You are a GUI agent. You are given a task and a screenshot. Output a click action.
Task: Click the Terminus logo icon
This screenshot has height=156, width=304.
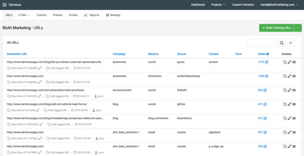click(x=5, y=5)
